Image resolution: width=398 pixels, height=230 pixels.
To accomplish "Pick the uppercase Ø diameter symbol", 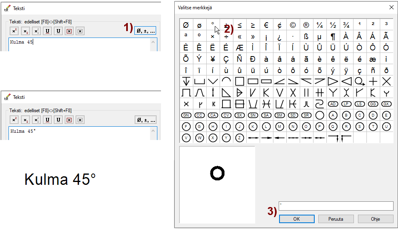I will (186, 25).
